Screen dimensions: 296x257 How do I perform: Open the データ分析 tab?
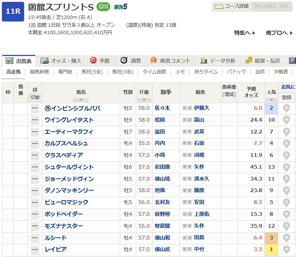[217, 61]
